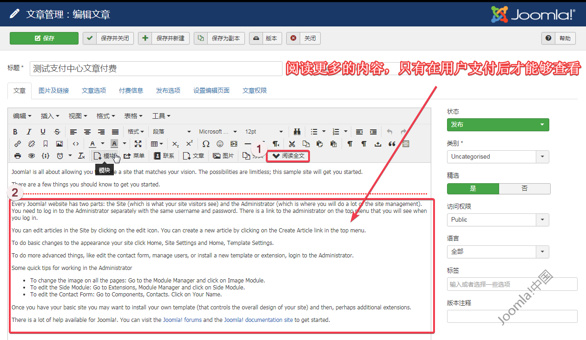Copy selection icon
This screenshot has height=340, width=586.
[306, 144]
